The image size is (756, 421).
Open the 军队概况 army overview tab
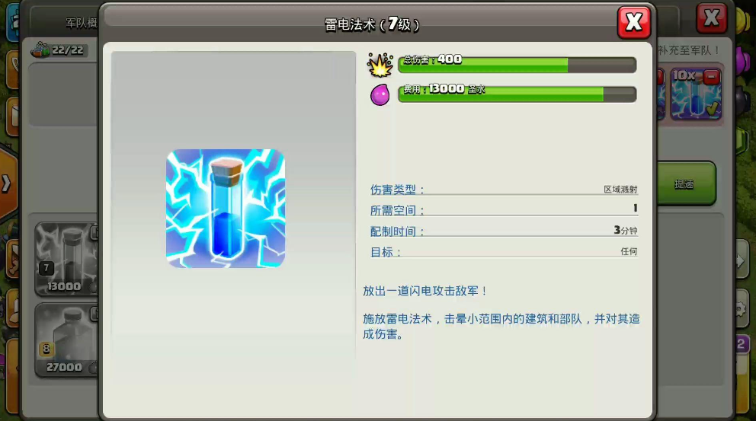click(x=81, y=23)
